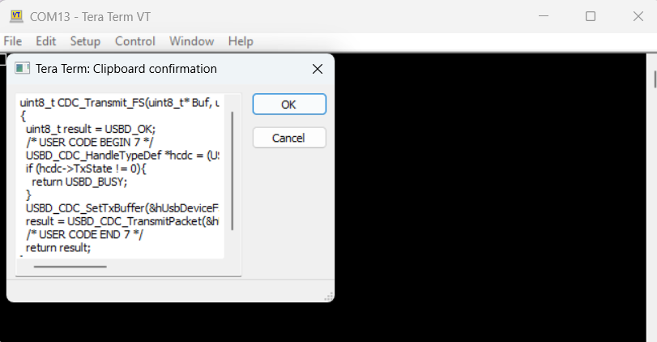The image size is (657, 342).
Task: Confirm clipboard paste with OK
Action: 289,105
